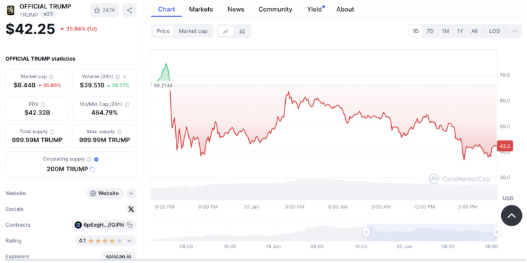Click the #23 rank badge
This screenshot has height=263, width=527.
(48, 14)
